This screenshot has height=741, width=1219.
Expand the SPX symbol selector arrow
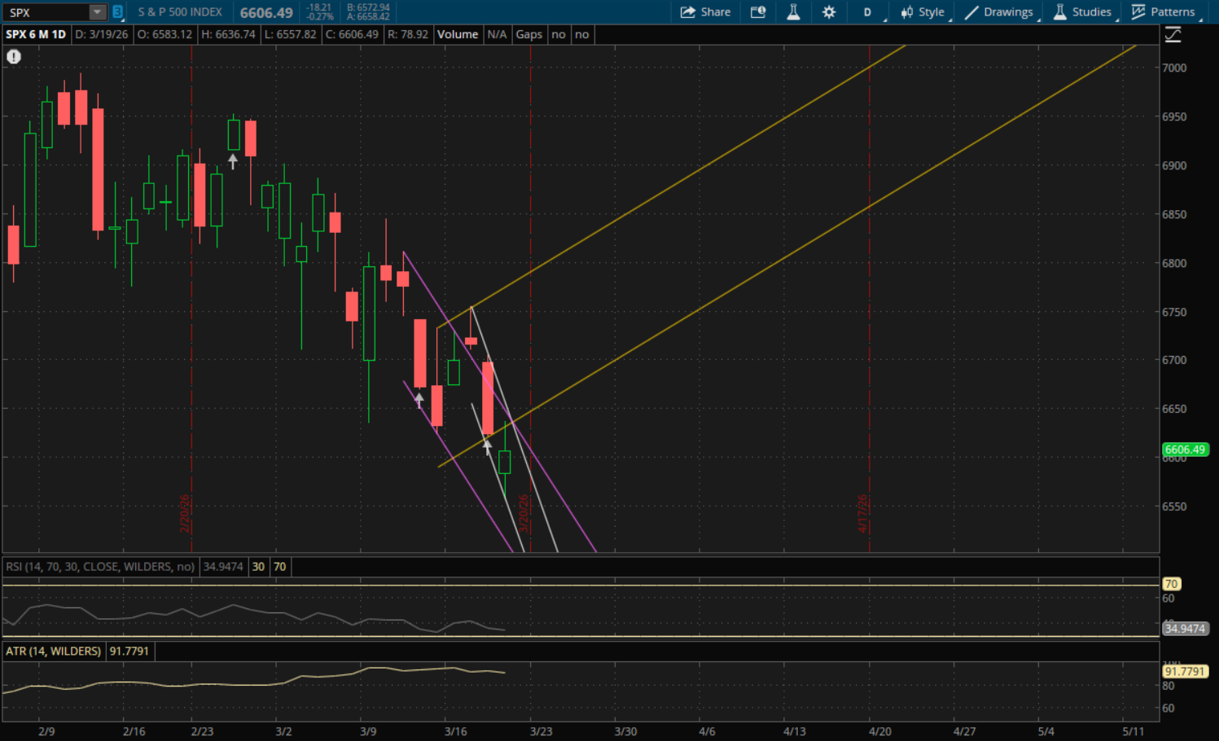click(97, 12)
